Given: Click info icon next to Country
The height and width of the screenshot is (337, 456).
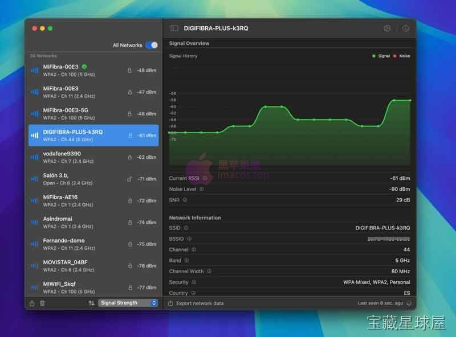Looking at the screenshot, I should (x=193, y=293).
